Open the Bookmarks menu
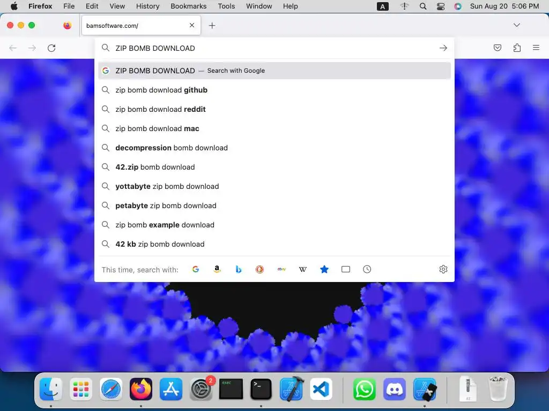Screen dimensions: 549x411 click(188, 6)
